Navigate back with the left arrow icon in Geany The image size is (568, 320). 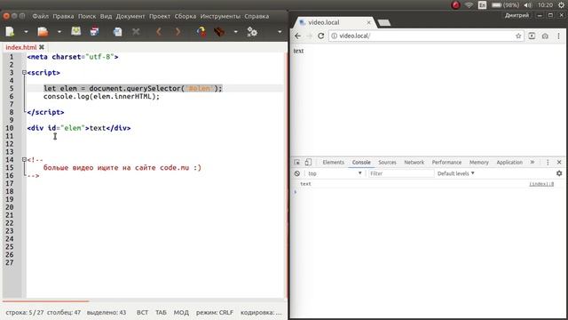tap(159, 32)
